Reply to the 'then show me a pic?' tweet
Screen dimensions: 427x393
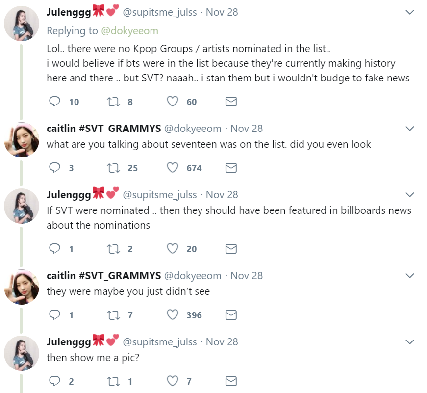[55, 381]
